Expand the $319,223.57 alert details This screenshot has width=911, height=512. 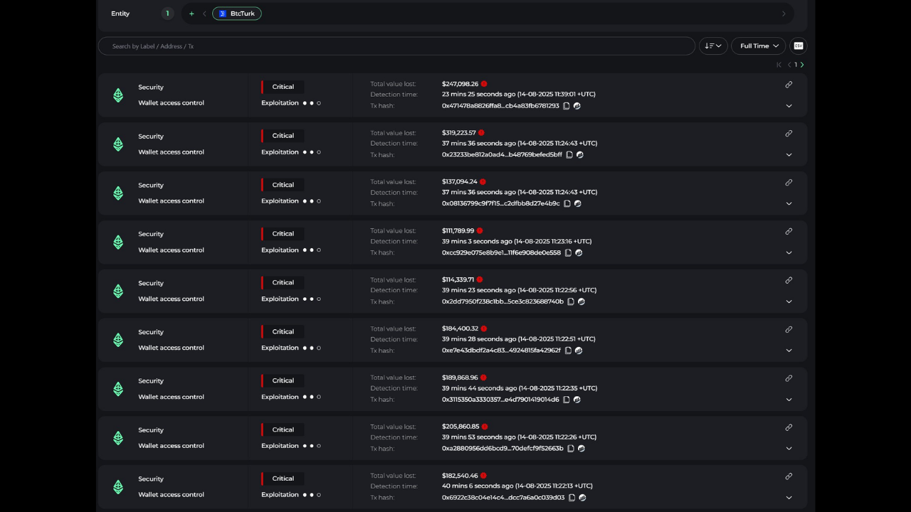pos(789,155)
